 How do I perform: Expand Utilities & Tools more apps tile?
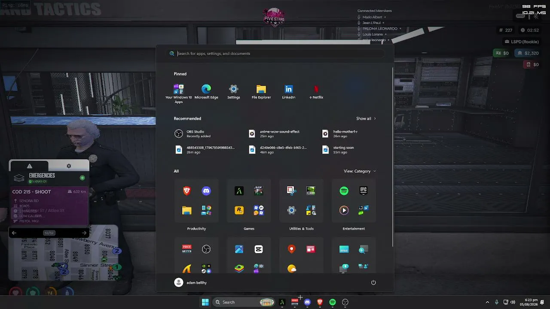click(311, 210)
